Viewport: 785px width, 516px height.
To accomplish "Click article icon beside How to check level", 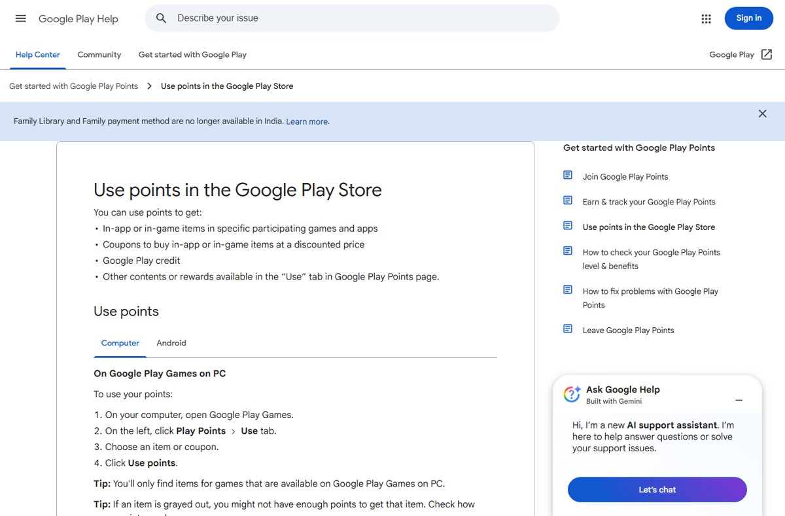I will pyautogui.click(x=568, y=251).
